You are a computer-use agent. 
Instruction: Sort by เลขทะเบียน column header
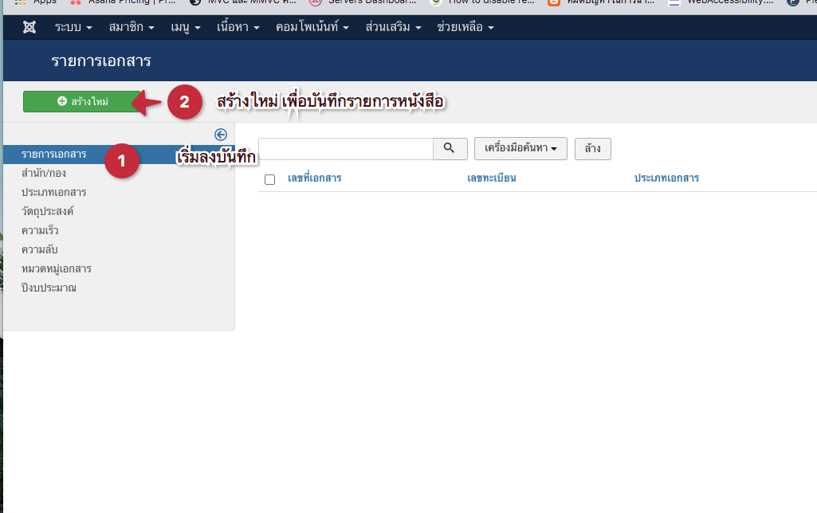(491, 178)
